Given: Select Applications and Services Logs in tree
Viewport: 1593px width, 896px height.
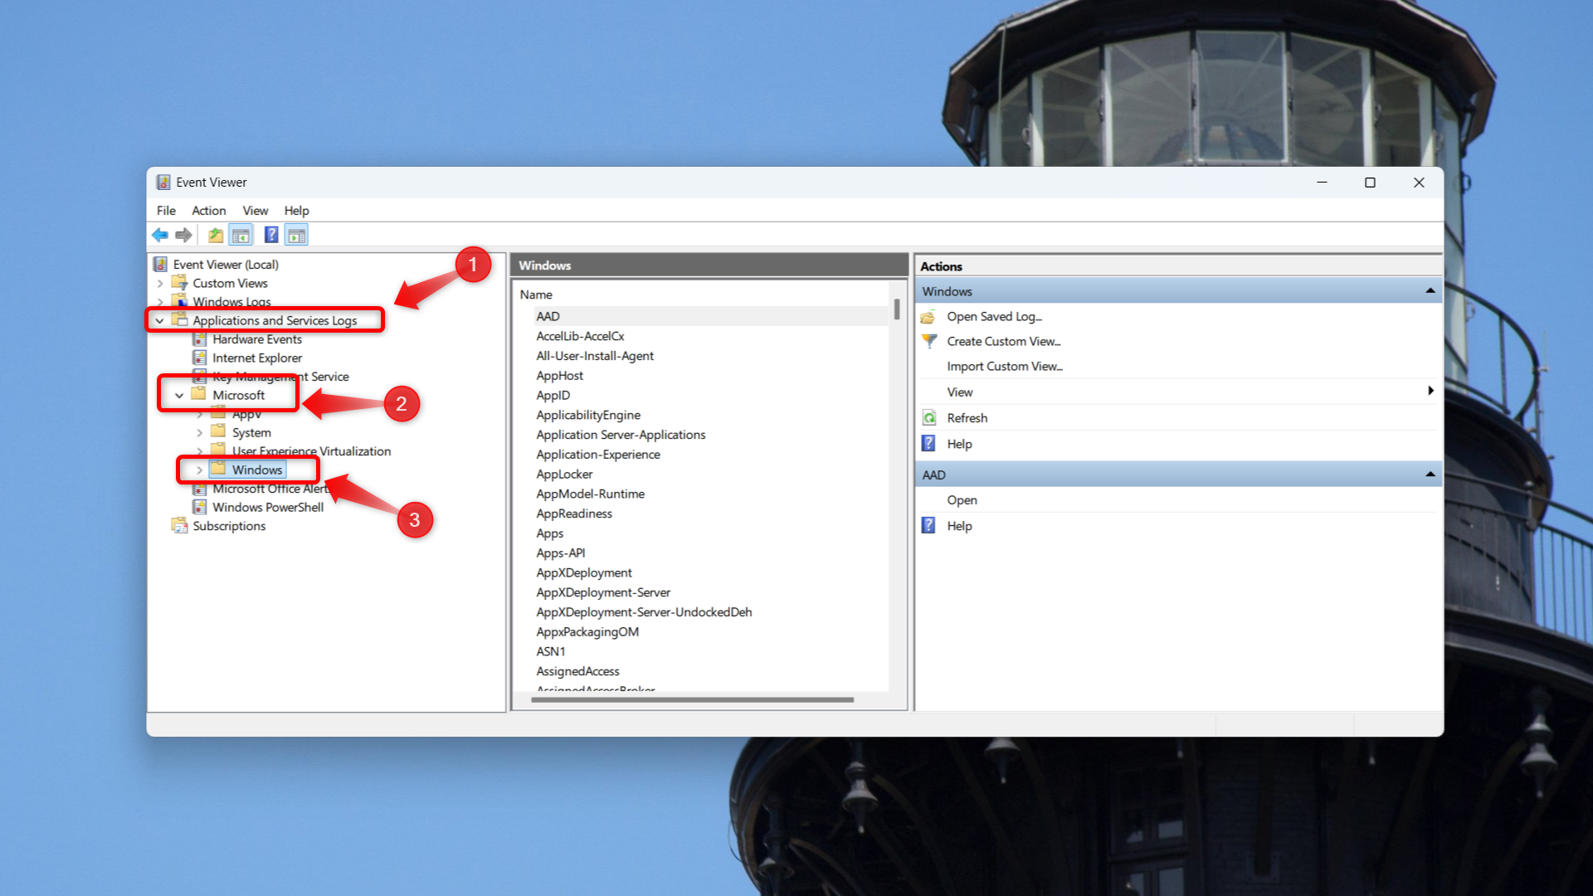Looking at the screenshot, I should [275, 320].
